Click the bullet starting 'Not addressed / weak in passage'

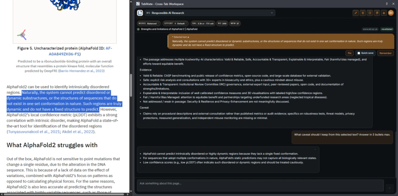216,101
